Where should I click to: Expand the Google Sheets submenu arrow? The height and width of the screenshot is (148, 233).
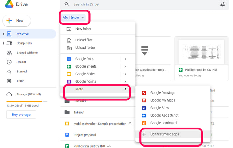pos(125,67)
